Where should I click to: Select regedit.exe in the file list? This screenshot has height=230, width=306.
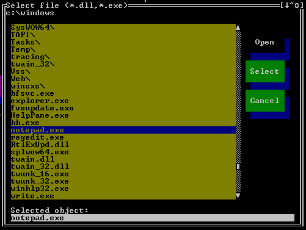click(x=123, y=137)
